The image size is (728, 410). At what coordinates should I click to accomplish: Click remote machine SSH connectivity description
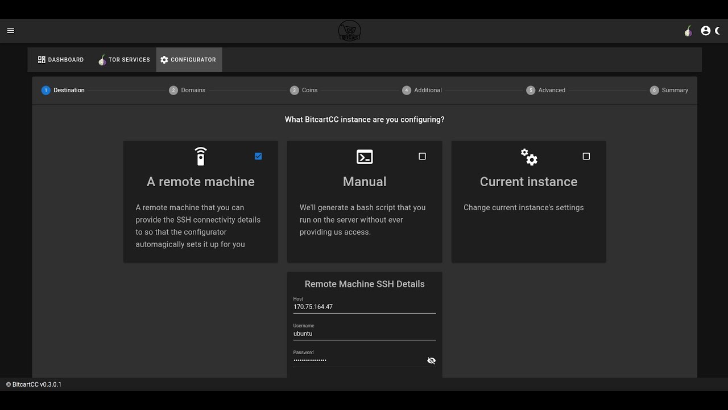click(x=198, y=226)
